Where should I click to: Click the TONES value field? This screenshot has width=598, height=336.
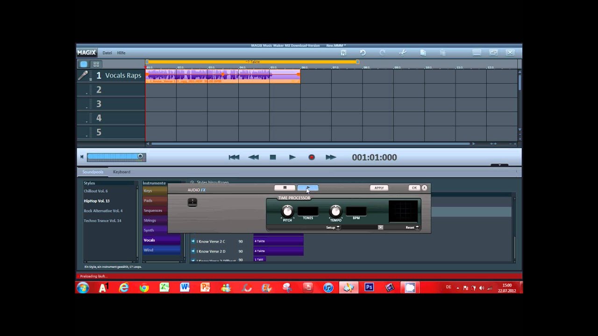(x=308, y=211)
